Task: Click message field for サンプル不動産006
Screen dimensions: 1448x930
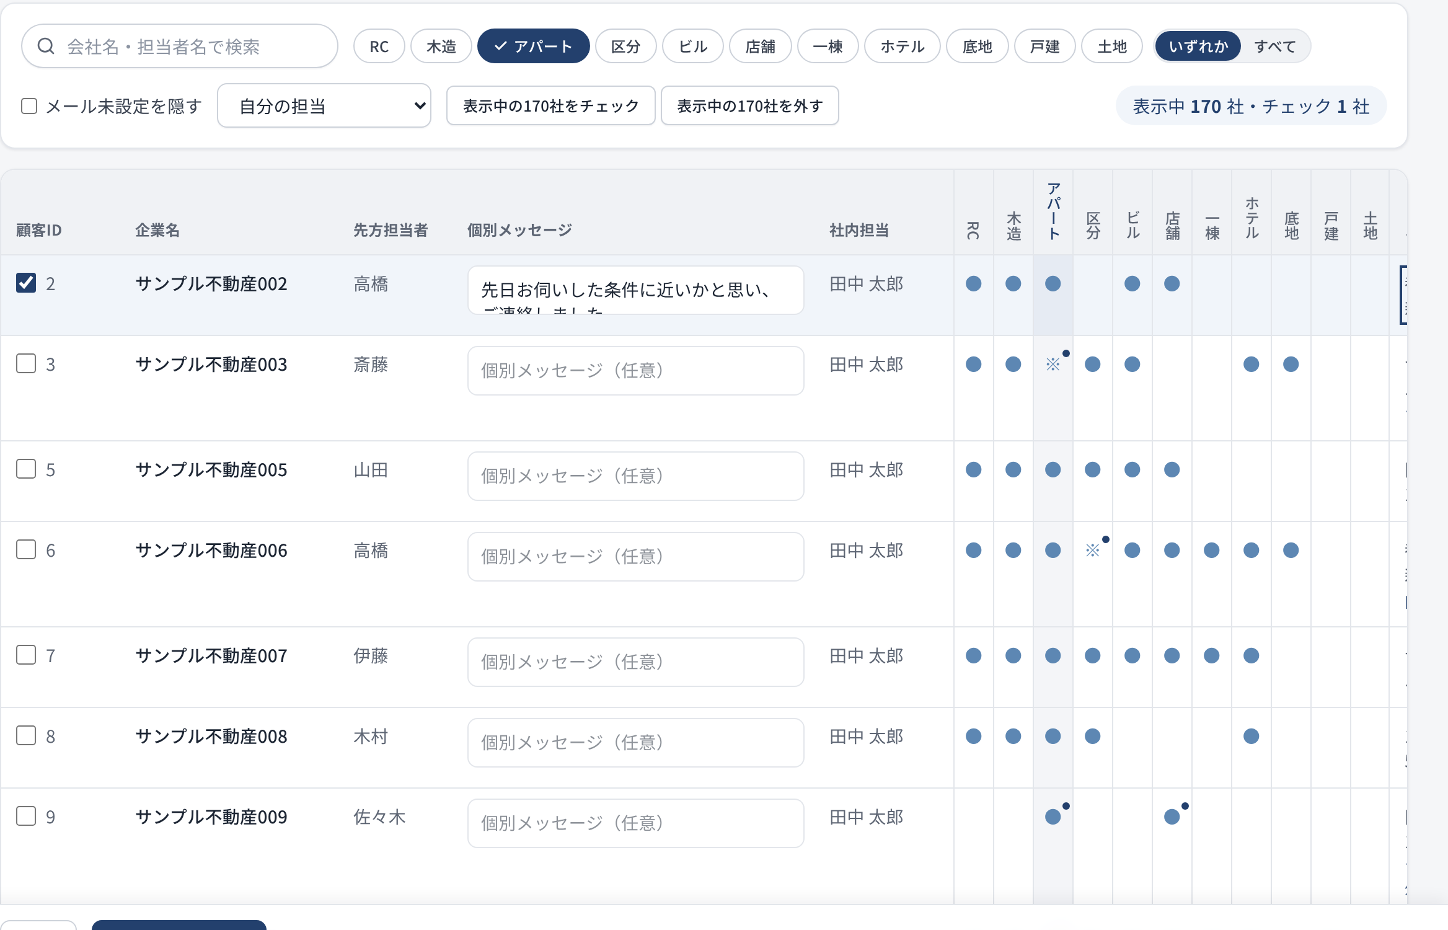Action: 636,557
